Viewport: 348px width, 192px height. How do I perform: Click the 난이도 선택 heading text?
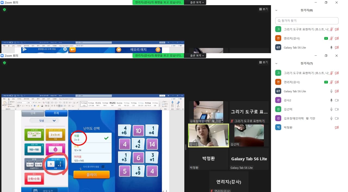tap(92, 129)
